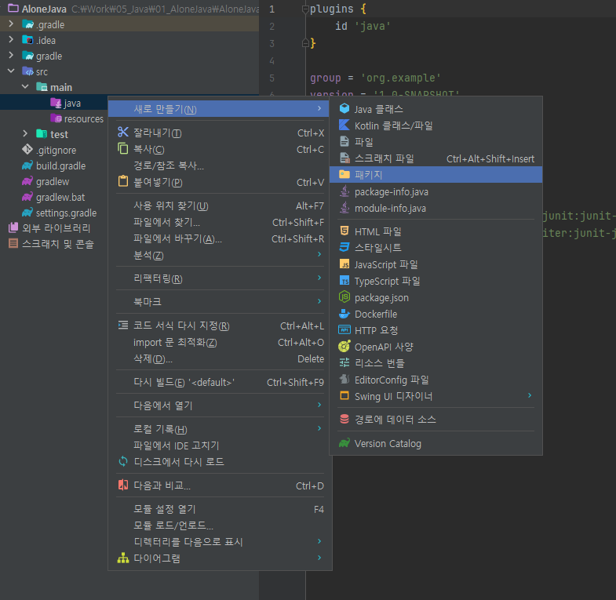Click the module-info.java icon
This screenshot has width=616, height=600.
(344, 208)
